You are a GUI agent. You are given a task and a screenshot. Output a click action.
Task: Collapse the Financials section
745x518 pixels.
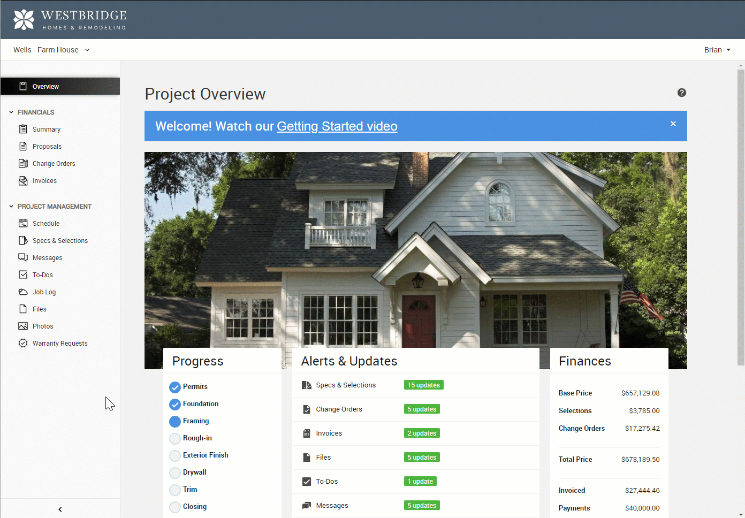coord(11,112)
